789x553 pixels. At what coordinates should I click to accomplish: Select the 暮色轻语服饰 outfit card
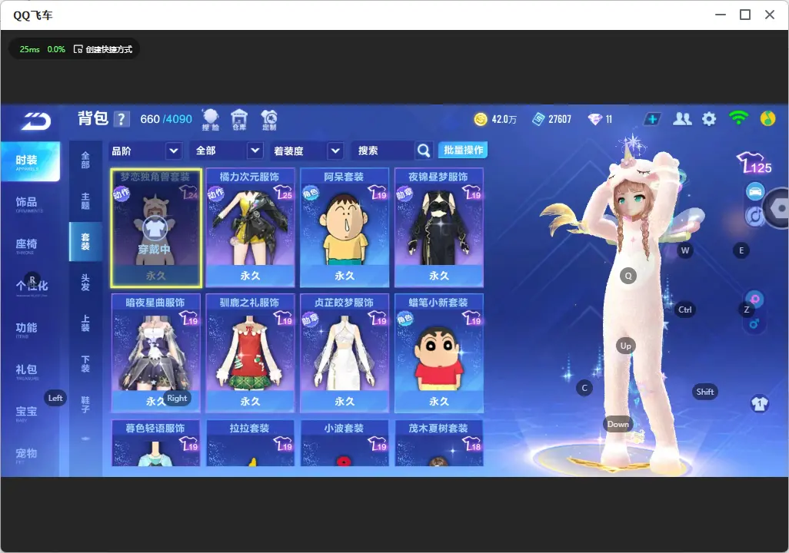[x=156, y=443]
